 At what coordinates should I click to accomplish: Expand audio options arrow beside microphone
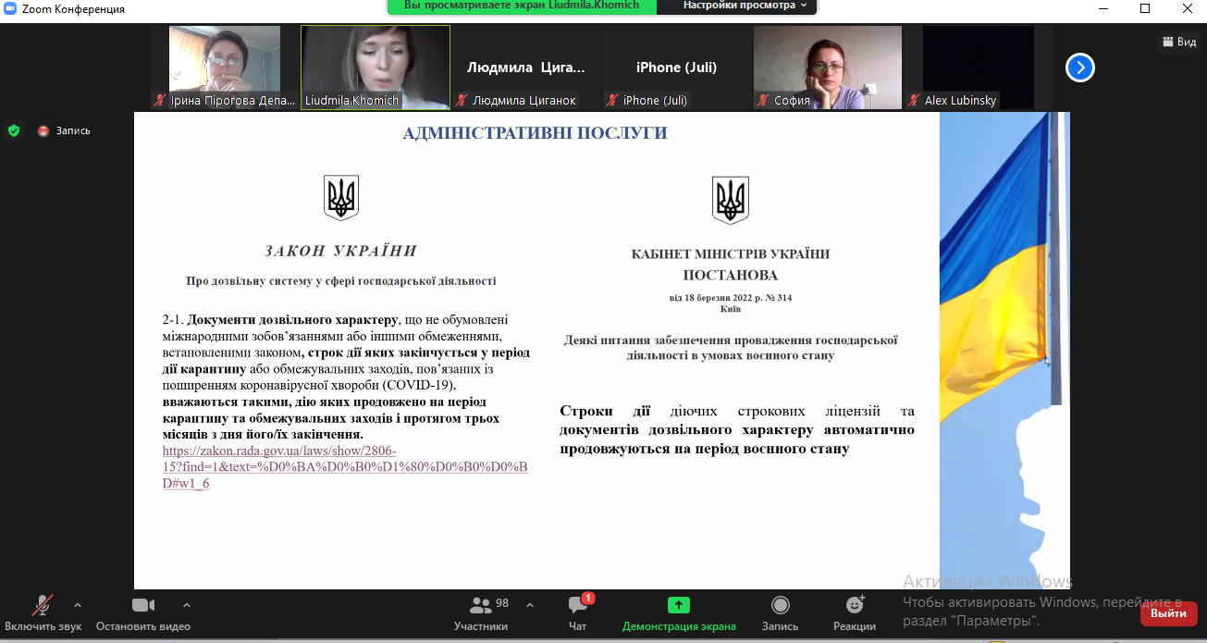point(77,605)
